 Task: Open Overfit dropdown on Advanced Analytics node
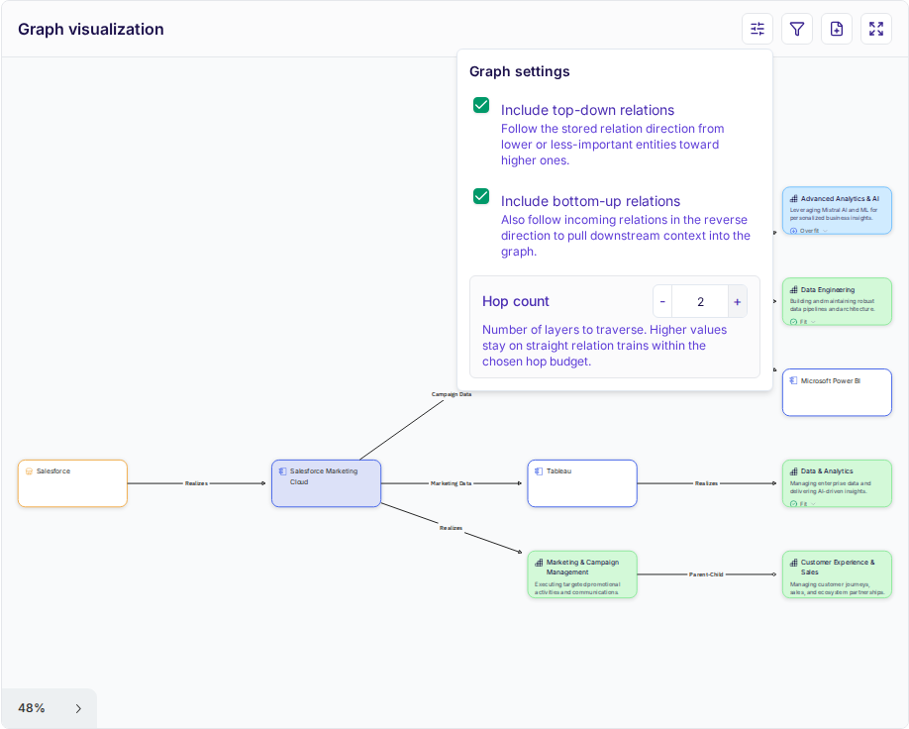click(x=809, y=231)
